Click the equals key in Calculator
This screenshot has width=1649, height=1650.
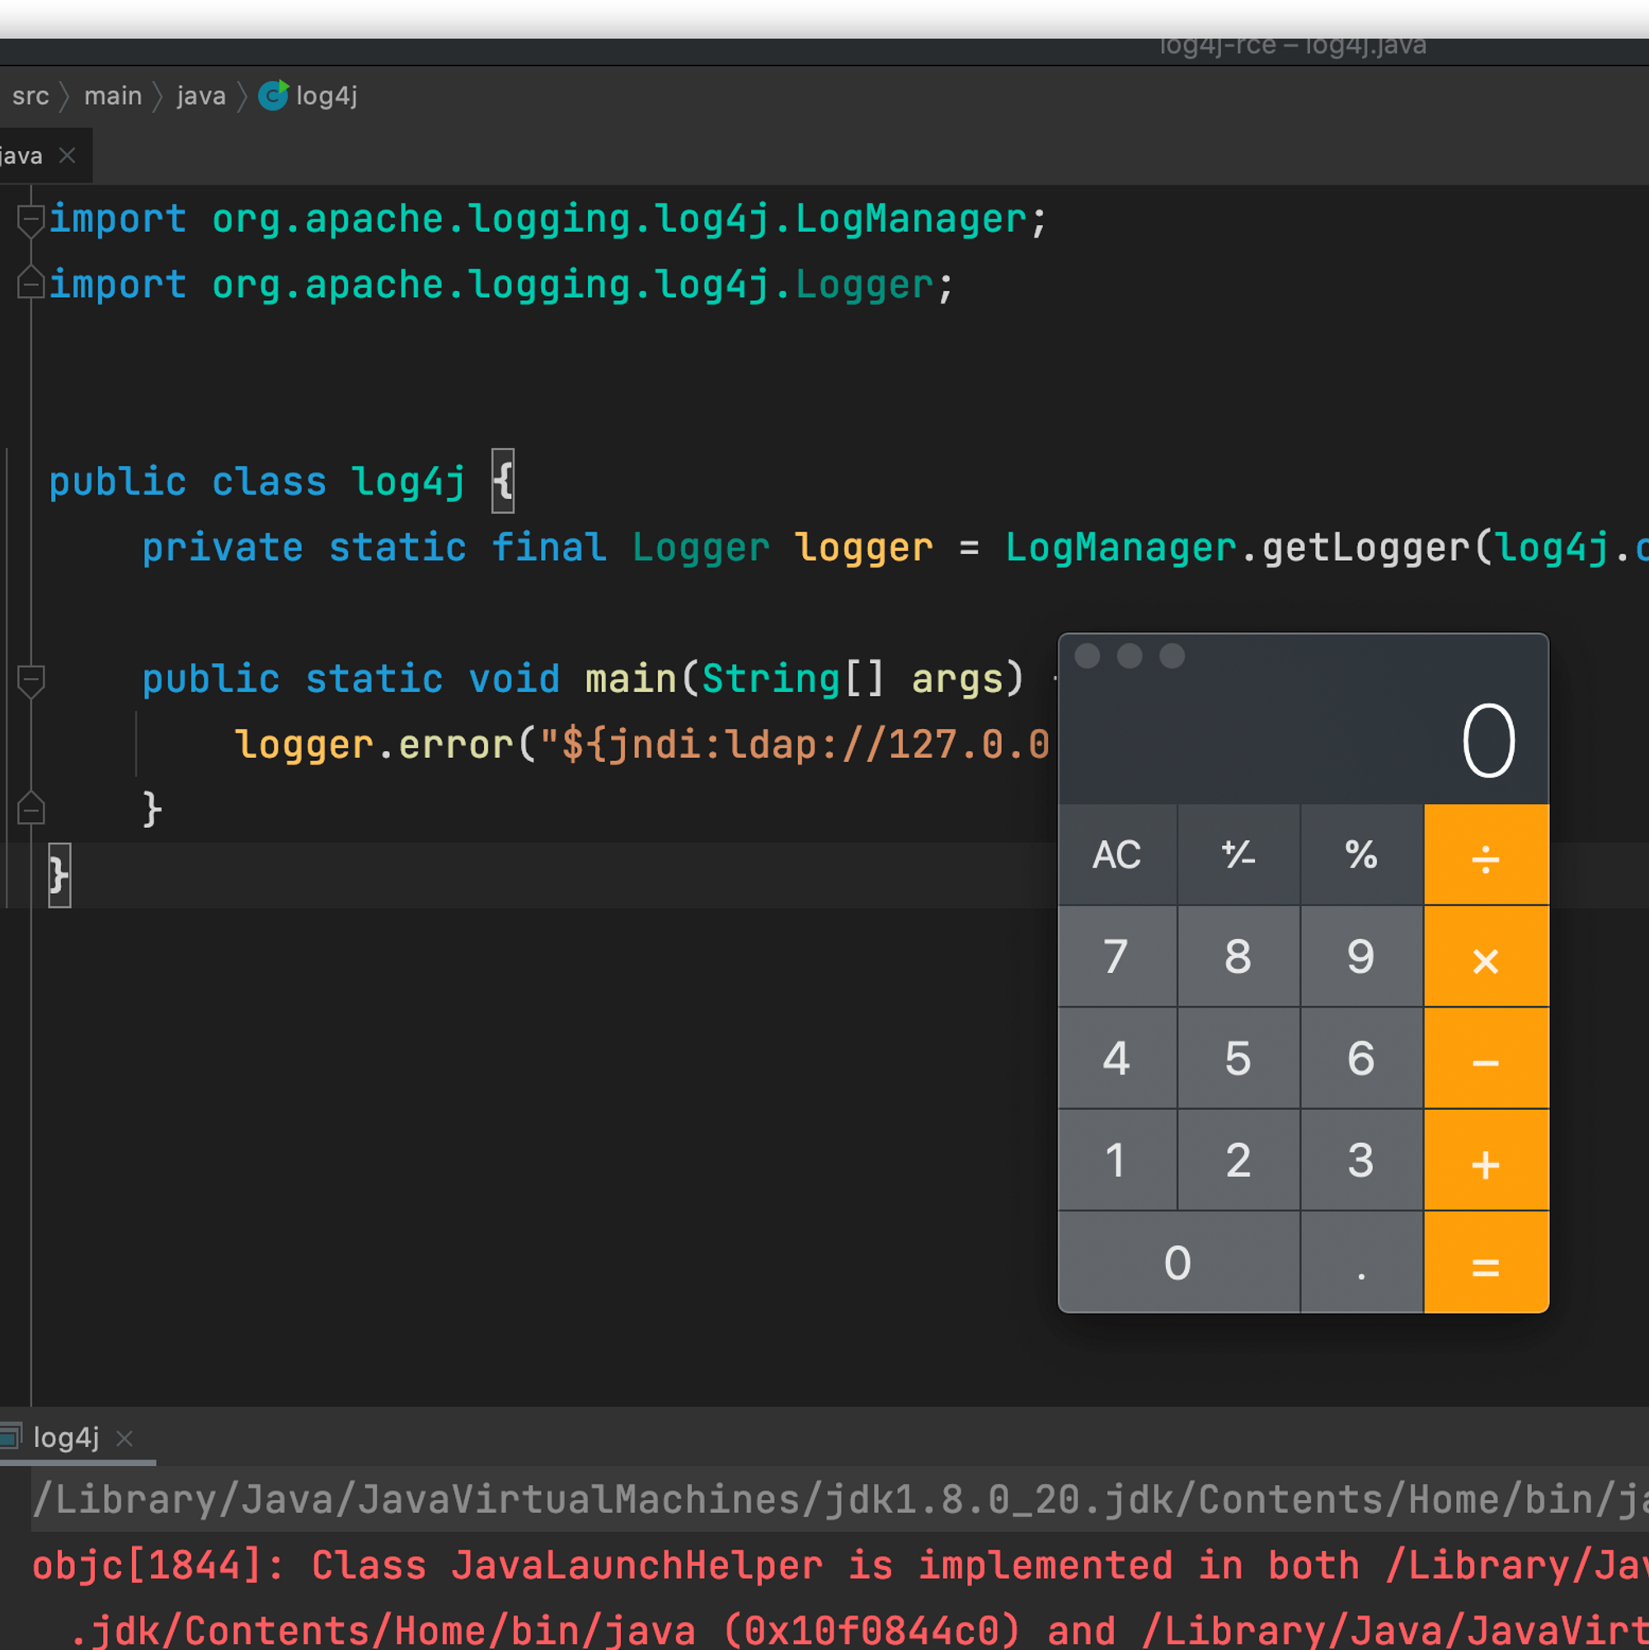click(1486, 1262)
